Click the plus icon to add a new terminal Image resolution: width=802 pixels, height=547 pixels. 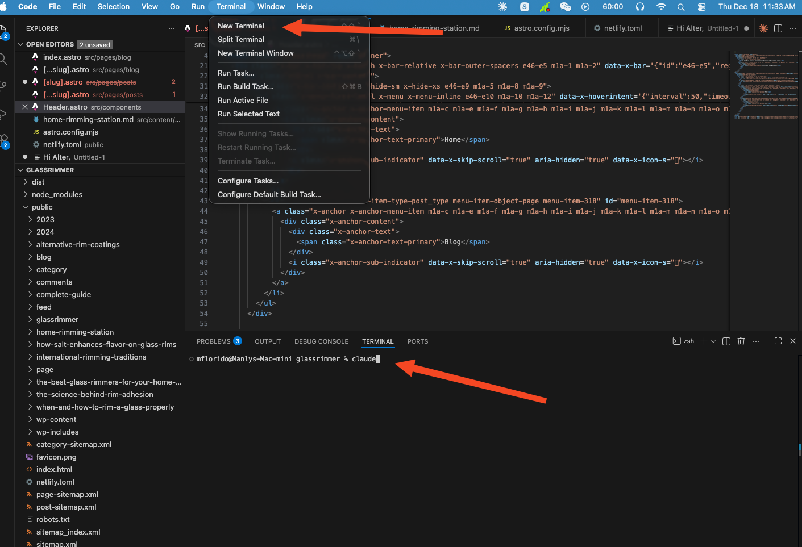tap(704, 341)
